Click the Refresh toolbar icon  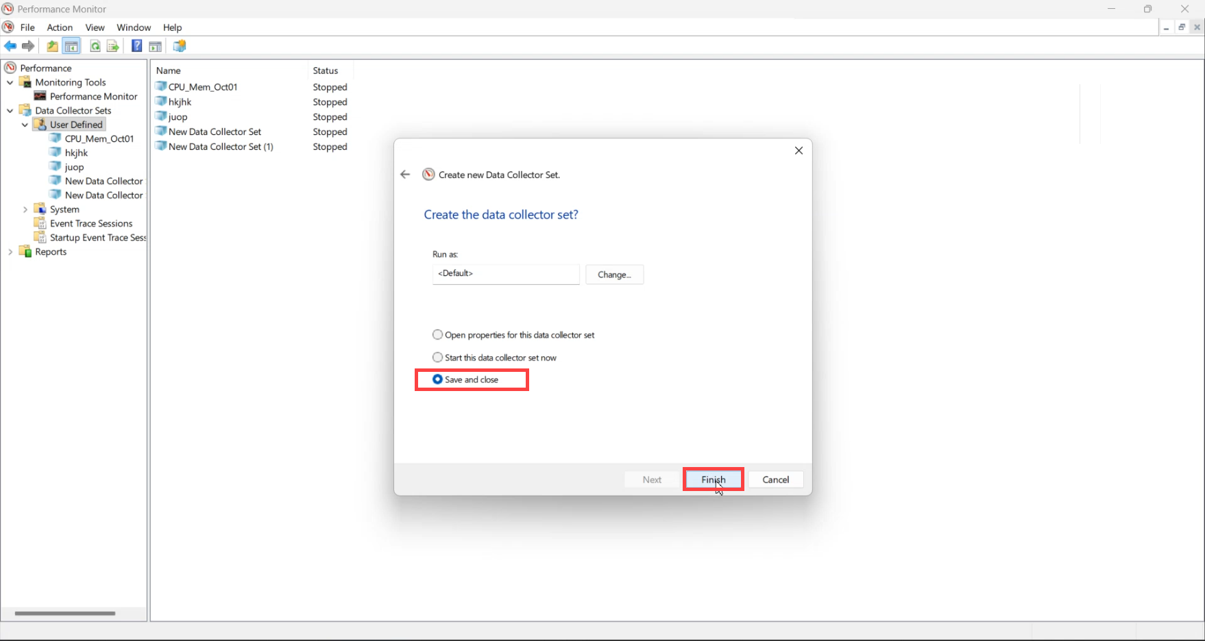click(x=95, y=46)
